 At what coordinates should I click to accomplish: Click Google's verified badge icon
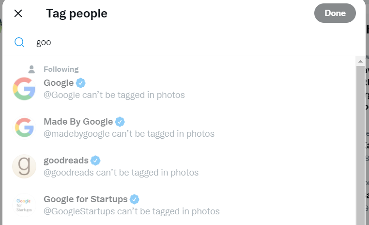pos(81,82)
